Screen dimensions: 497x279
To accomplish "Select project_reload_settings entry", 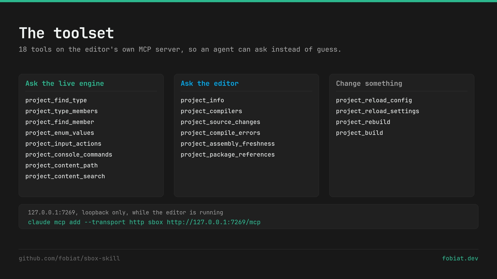I will (x=378, y=111).
